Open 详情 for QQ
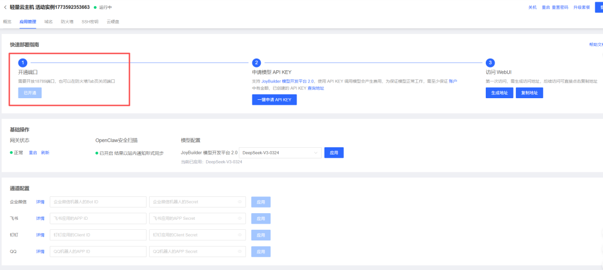The height and width of the screenshot is (270, 603). [x=40, y=252]
